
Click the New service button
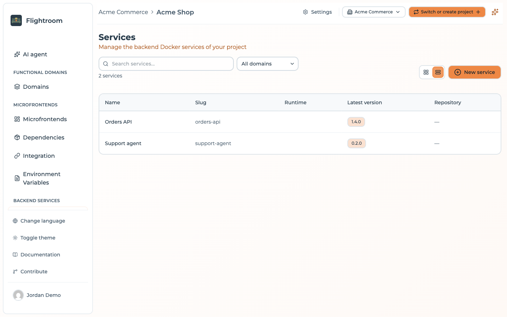[475, 72]
